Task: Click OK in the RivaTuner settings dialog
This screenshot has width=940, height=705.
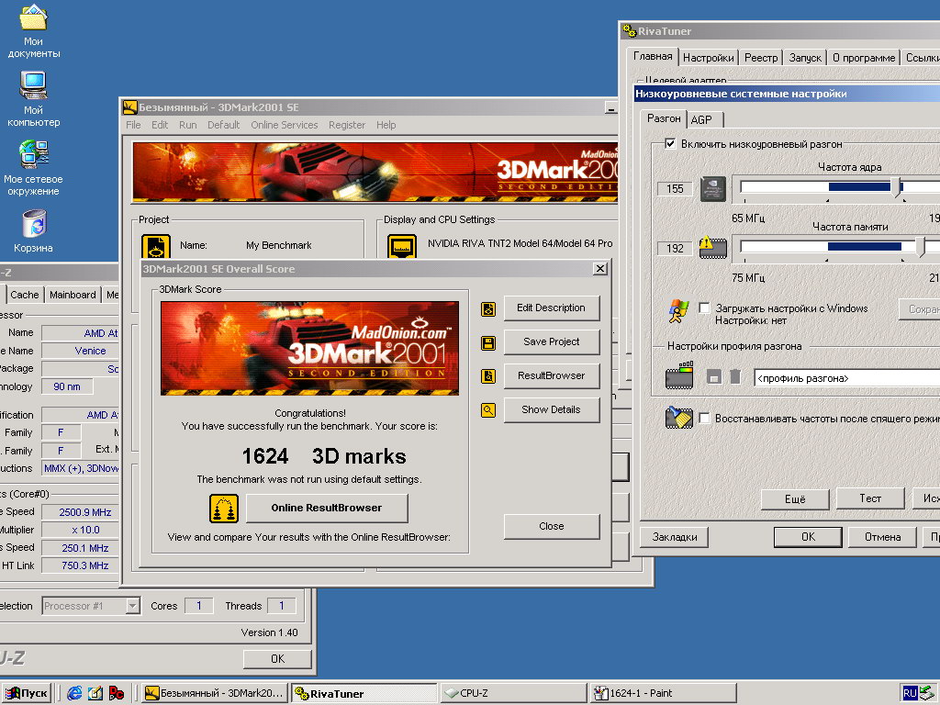Action: click(x=808, y=537)
